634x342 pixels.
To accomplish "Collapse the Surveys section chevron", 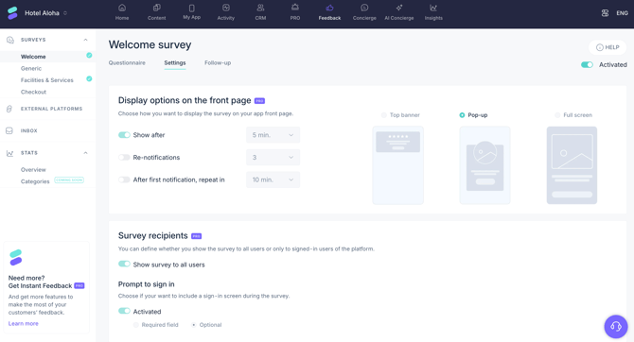I will 85,40.
